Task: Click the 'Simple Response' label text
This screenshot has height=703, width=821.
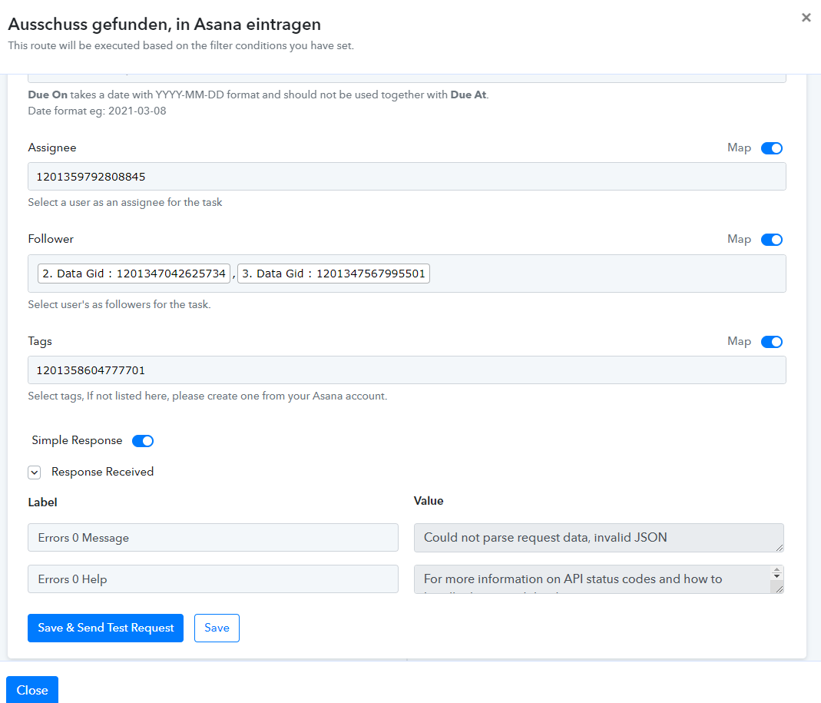Action: pyautogui.click(x=77, y=440)
